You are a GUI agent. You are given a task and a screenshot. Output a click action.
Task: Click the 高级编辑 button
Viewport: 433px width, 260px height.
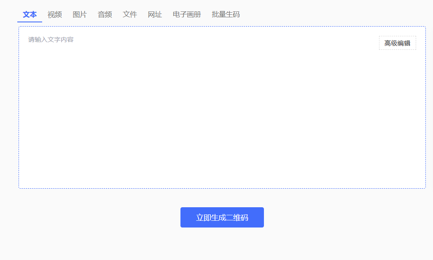click(398, 43)
